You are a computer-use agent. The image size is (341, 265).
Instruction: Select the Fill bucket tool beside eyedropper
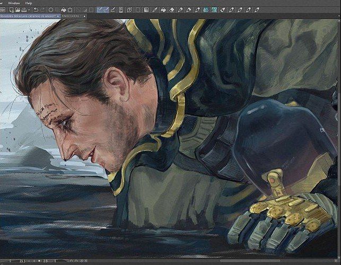click(x=163, y=10)
